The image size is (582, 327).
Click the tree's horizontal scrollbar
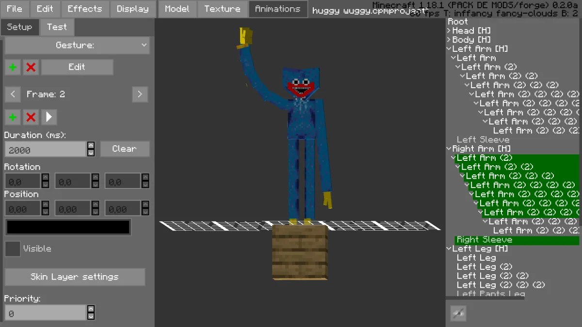click(485, 298)
